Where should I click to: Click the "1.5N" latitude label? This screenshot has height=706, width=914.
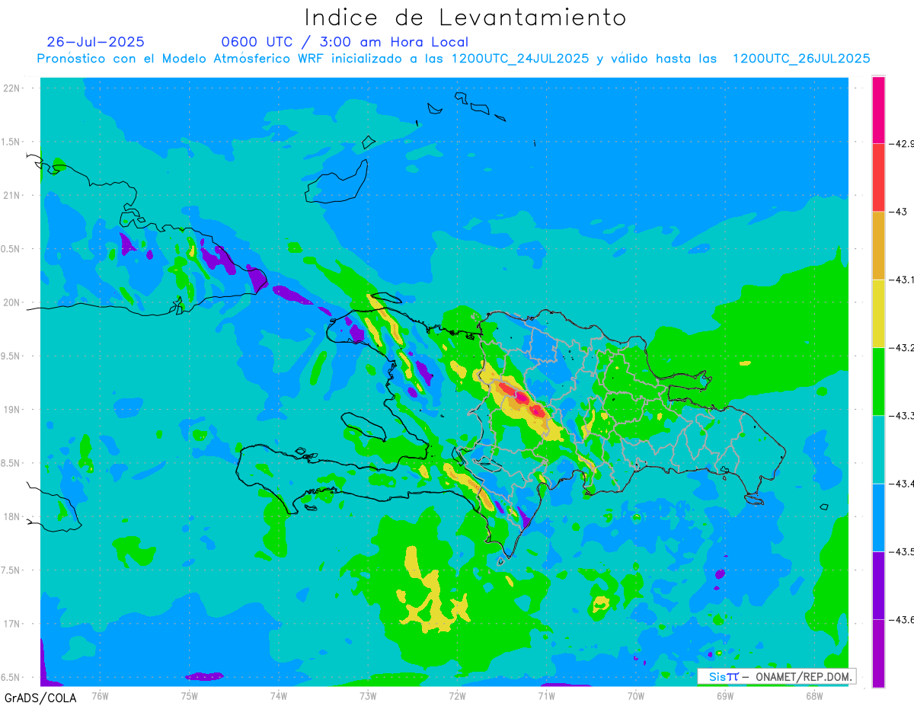[11, 142]
